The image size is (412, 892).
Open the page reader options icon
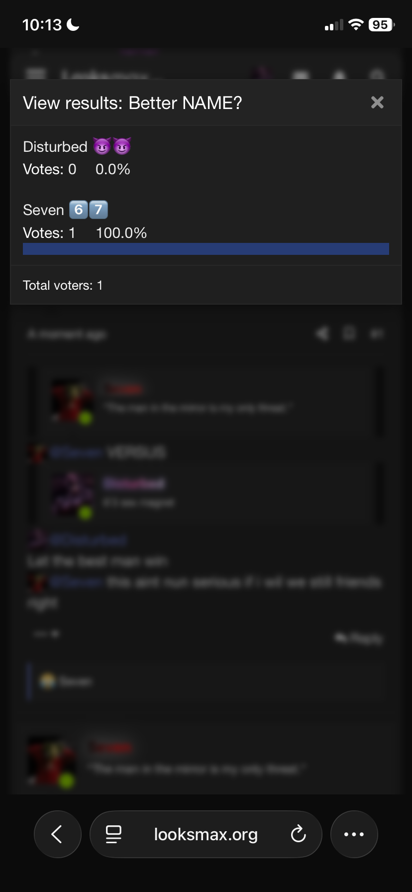114,834
